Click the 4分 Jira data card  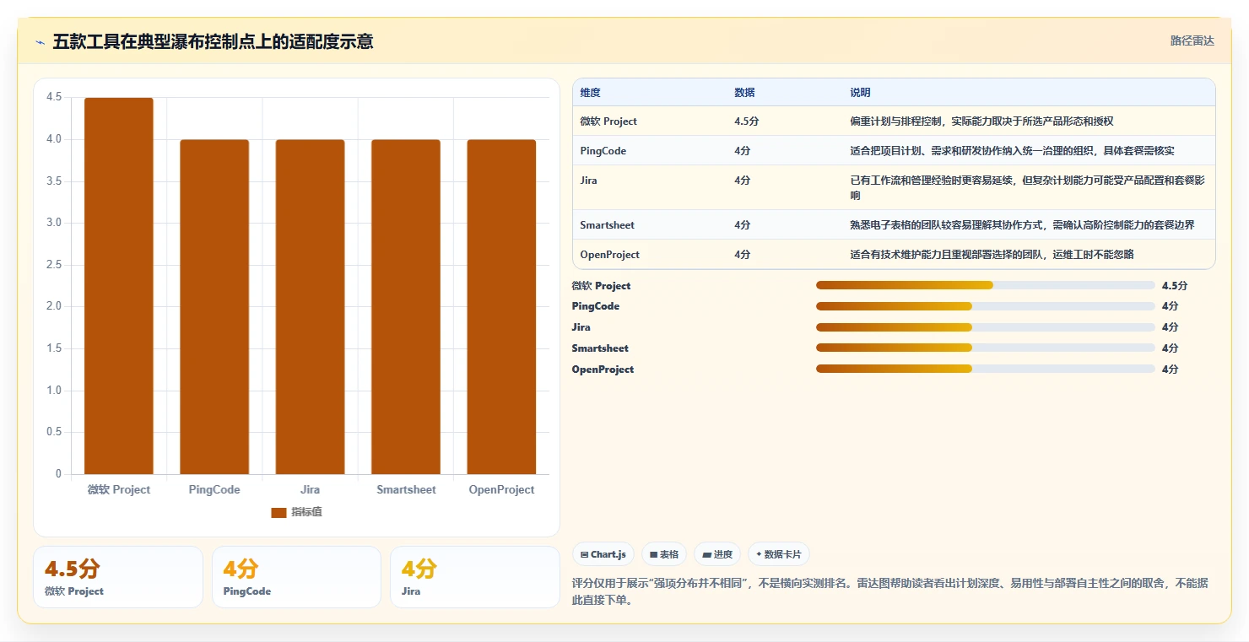coord(475,577)
